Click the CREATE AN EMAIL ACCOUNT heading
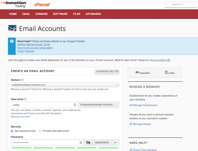Image resolution: width=198 pixels, height=151 pixels. click(x=33, y=71)
